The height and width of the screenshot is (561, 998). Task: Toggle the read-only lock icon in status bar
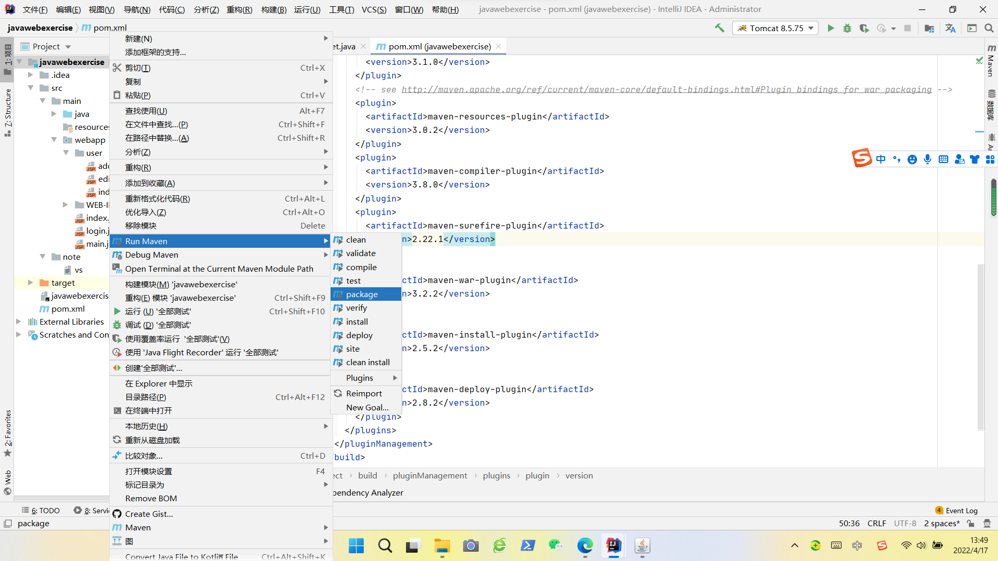click(x=970, y=524)
